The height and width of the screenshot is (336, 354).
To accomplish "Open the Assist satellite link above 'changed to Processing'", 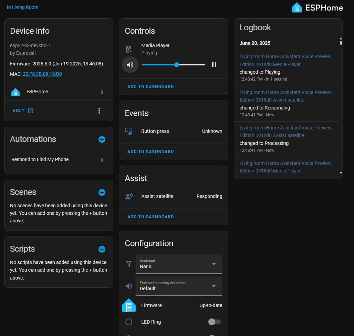I will tap(285, 132).
